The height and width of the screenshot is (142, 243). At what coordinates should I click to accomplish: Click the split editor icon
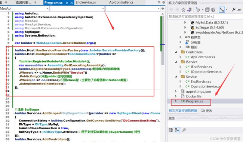click(x=163, y=8)
